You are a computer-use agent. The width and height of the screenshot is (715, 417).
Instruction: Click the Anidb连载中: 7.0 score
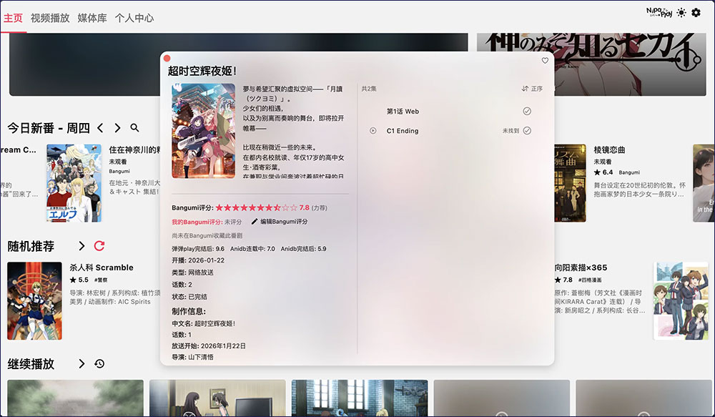252,249
